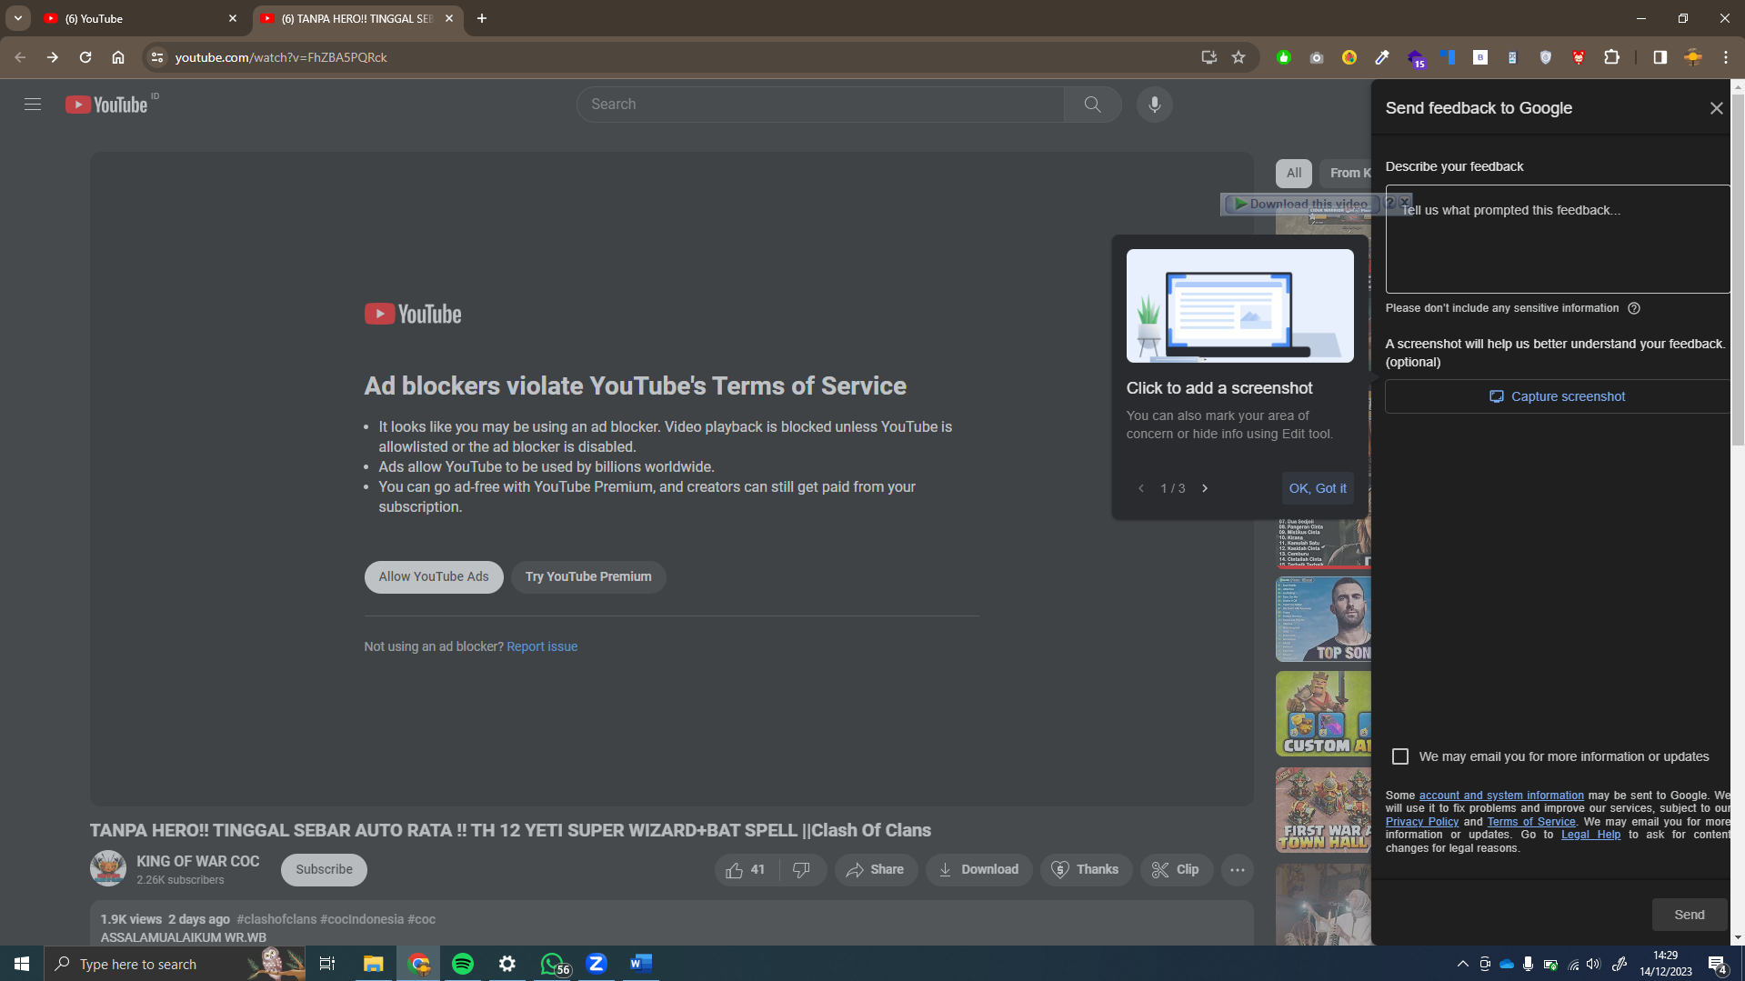1745x981 pixels.
Task: Open account and system information link
Action: (x=1501, y=796)
